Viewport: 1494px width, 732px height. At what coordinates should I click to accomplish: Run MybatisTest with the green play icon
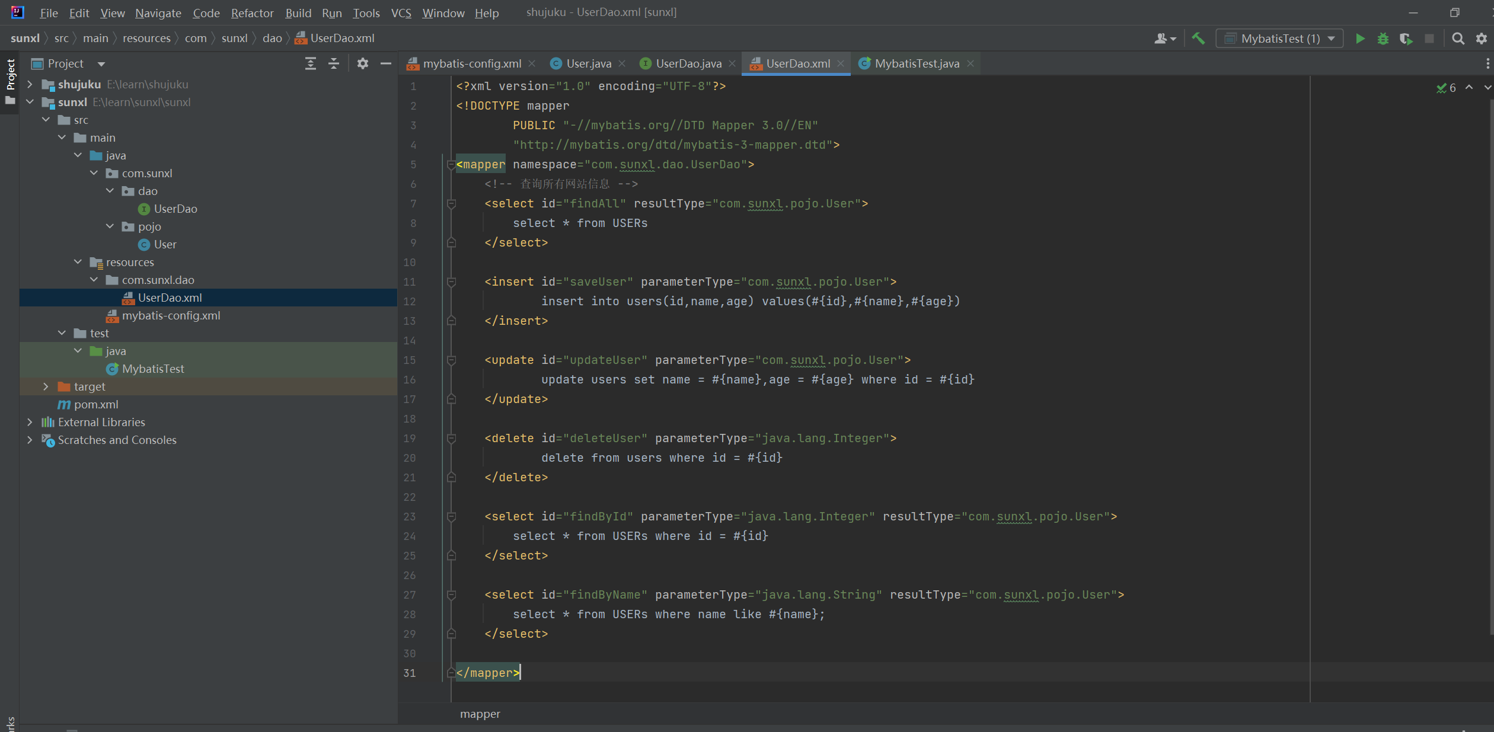click(x=1360, y=39)
